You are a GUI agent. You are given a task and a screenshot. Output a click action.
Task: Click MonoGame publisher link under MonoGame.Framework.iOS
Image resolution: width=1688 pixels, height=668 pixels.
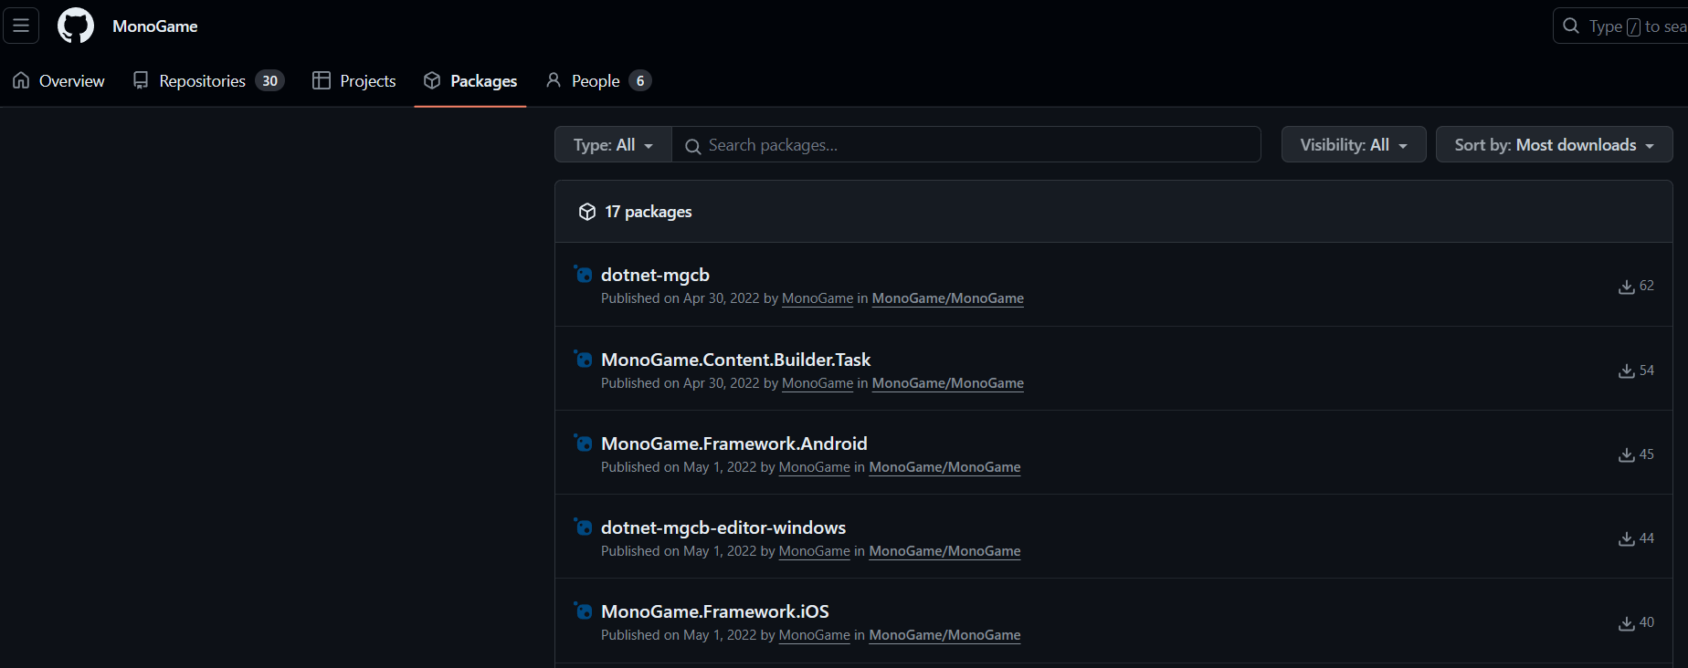click(x=815, y=635)
